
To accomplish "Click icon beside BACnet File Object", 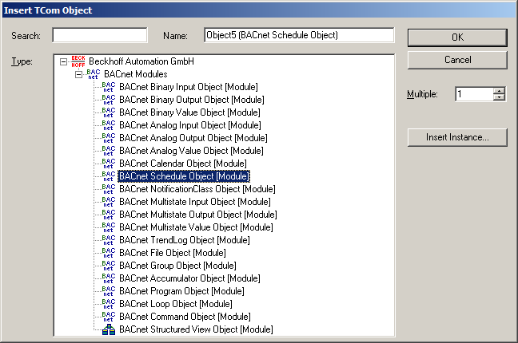I will (x=109, y=253).
